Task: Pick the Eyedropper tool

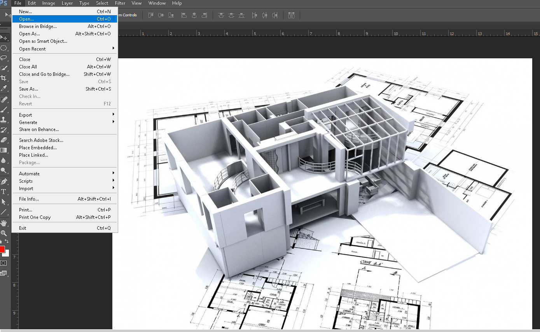Action: click(4, 88)
